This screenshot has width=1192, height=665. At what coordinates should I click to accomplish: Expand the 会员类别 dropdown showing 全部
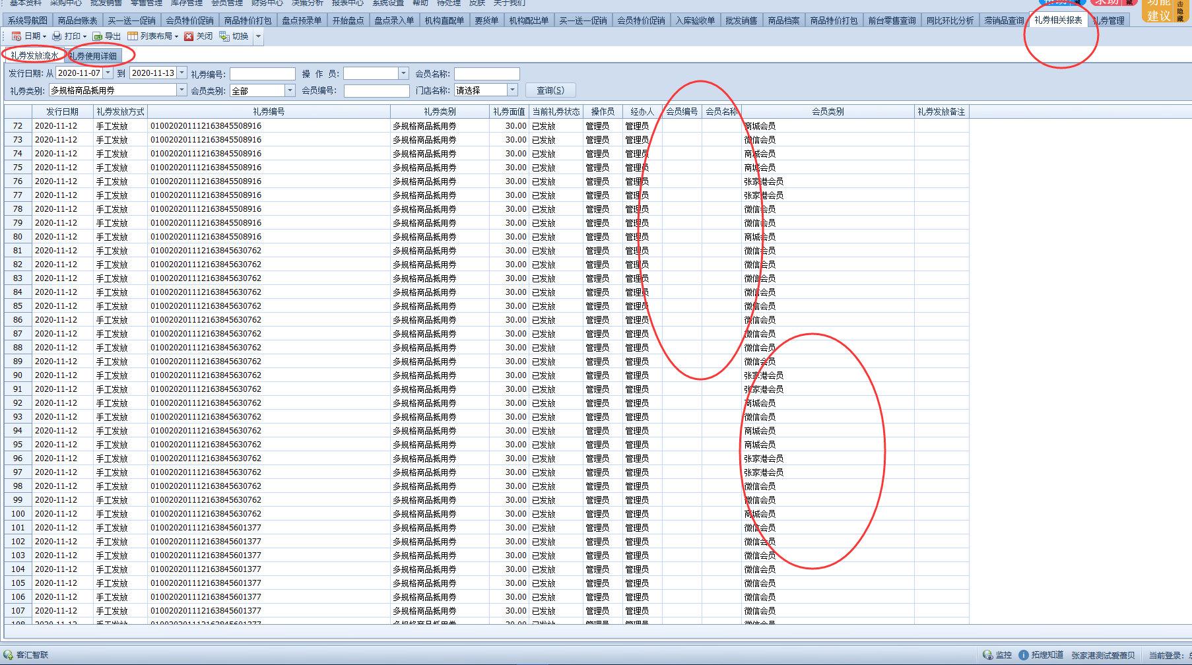coord(289,90)
